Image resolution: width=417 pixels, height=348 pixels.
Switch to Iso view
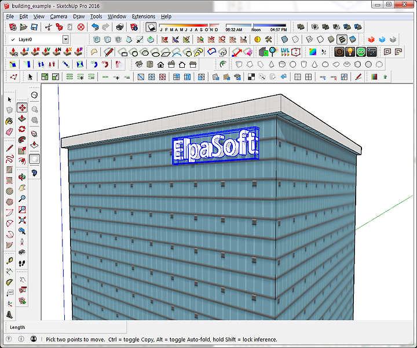139,64
